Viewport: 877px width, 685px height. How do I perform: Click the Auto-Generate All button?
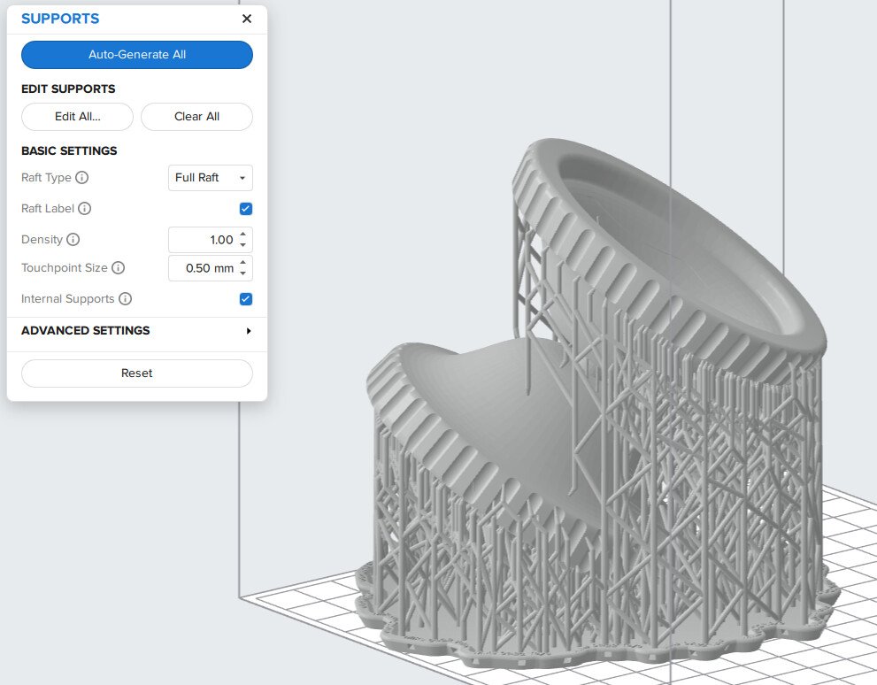(x=136, y=55)
